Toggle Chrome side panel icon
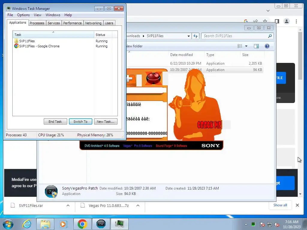The height and width of the screenshot is (230, 307). click(277, 21)
